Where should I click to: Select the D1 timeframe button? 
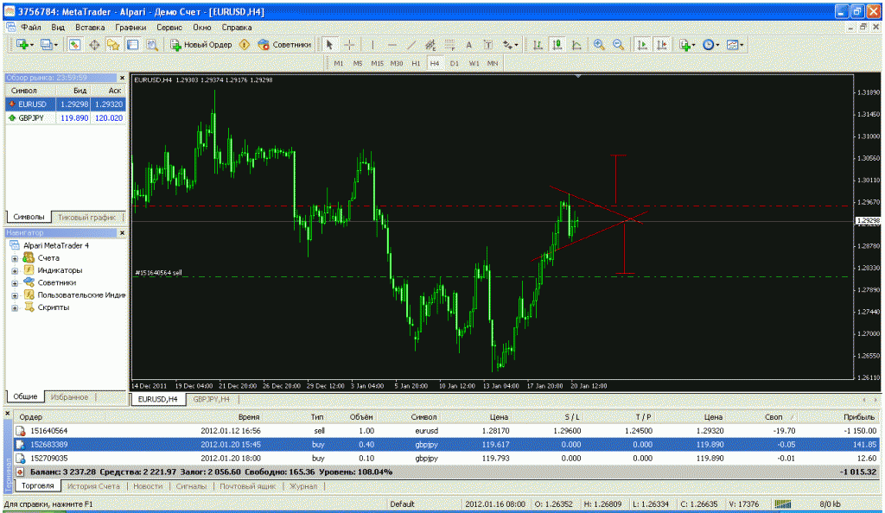pyautogui.click(x=455, y=63)
